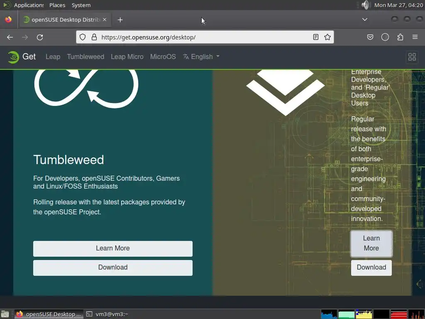
Task: Bookmark this page with star
Action: click(x=327, y=37)
